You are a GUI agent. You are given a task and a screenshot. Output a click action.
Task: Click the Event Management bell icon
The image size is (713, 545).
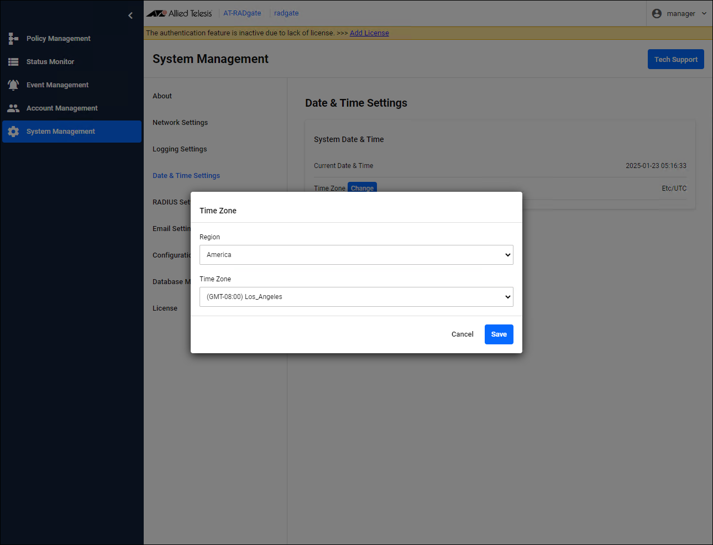(13, 85)
